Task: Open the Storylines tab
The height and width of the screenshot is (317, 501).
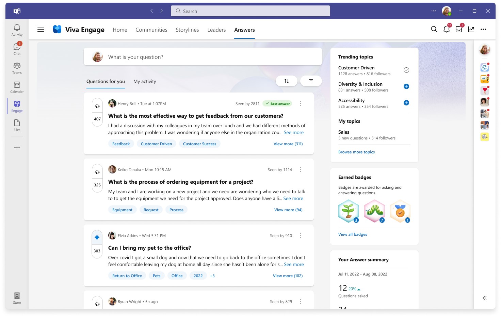Action: (187, 30)
